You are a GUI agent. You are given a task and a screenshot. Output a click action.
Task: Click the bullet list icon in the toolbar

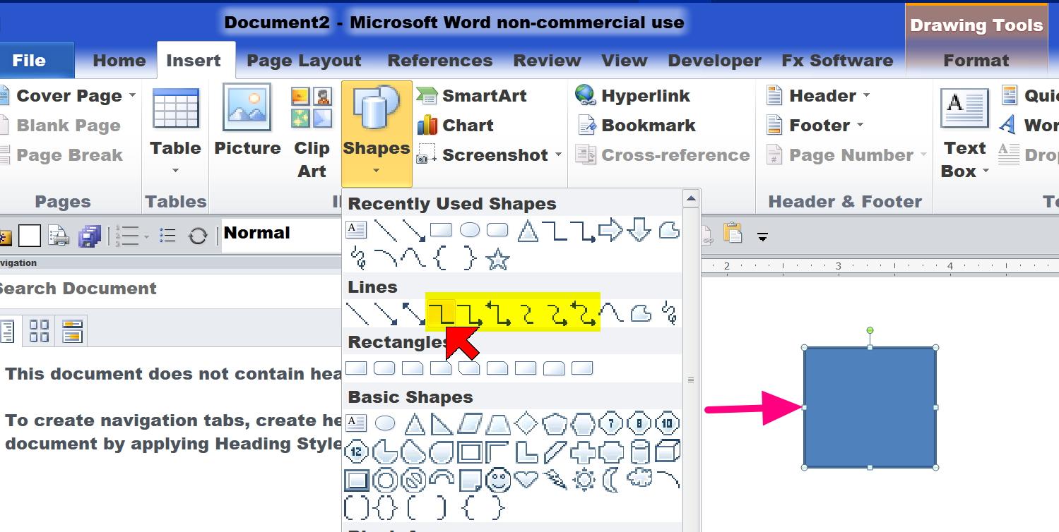(x=167, y=236)
